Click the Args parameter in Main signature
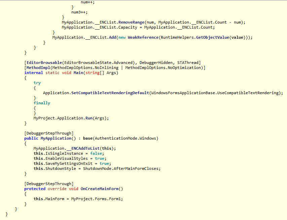Screen dimensions: 287x220 click(111, 73)
